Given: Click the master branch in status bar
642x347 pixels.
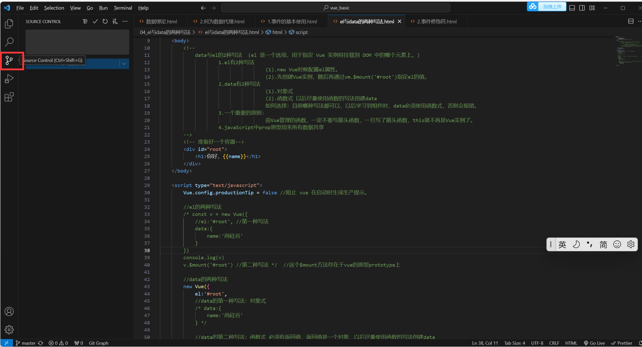Looking at the screenshot, I should coord(26,343).
